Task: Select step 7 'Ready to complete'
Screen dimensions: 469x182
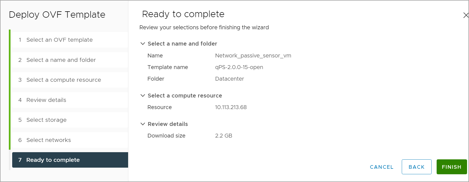Action: click(x=53, y=160)
